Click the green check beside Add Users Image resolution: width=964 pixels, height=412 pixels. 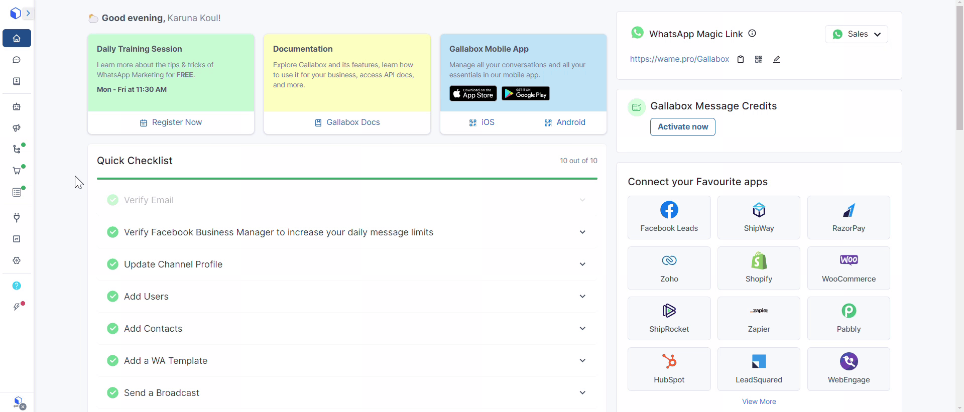click(x=112, y=297)
